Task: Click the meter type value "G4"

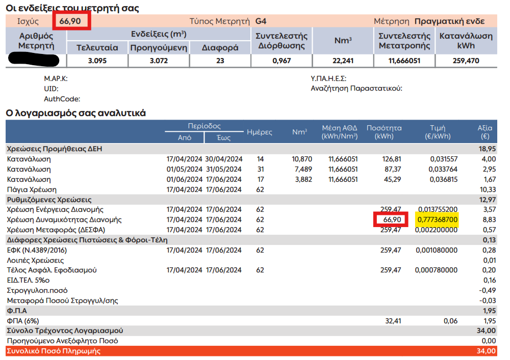Action: tap(261, 21)
